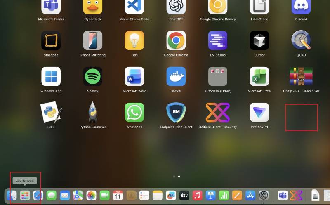
Task: Open Python Launcher
Action: pyautogui.click(x=92, y=112)
